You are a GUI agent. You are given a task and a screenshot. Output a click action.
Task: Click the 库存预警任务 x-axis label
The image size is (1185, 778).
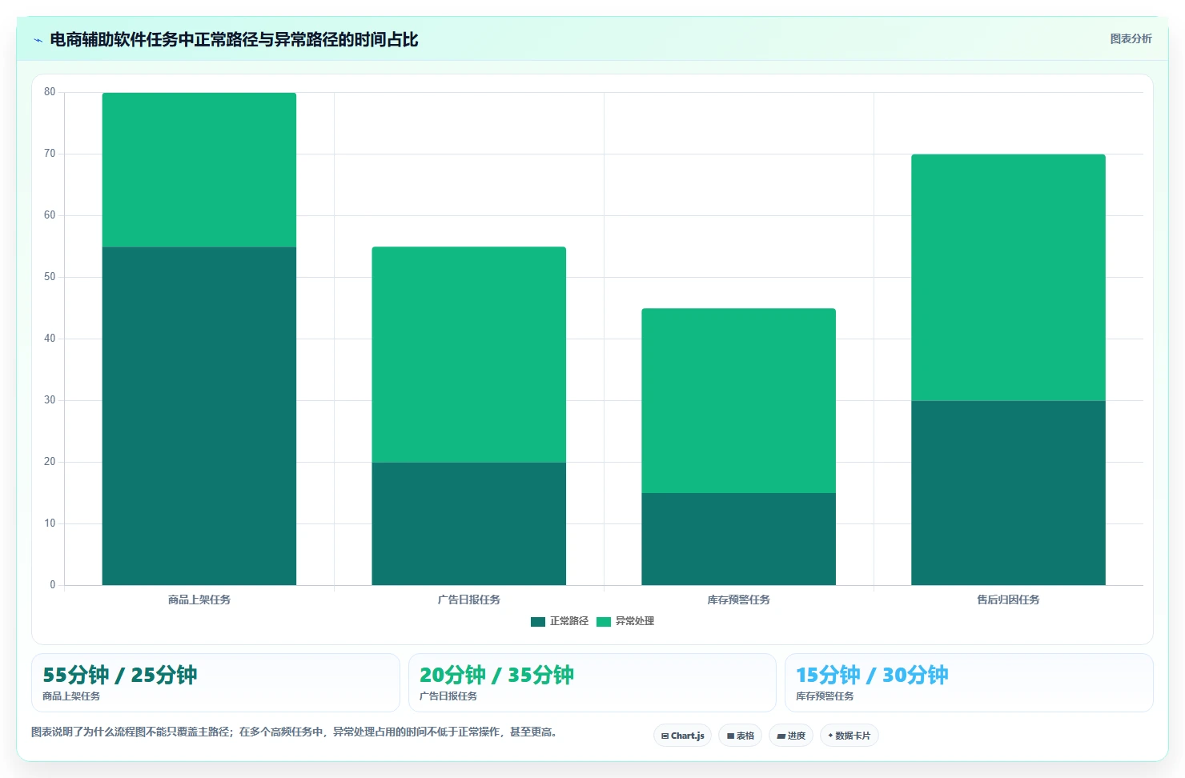click(739, 600)
